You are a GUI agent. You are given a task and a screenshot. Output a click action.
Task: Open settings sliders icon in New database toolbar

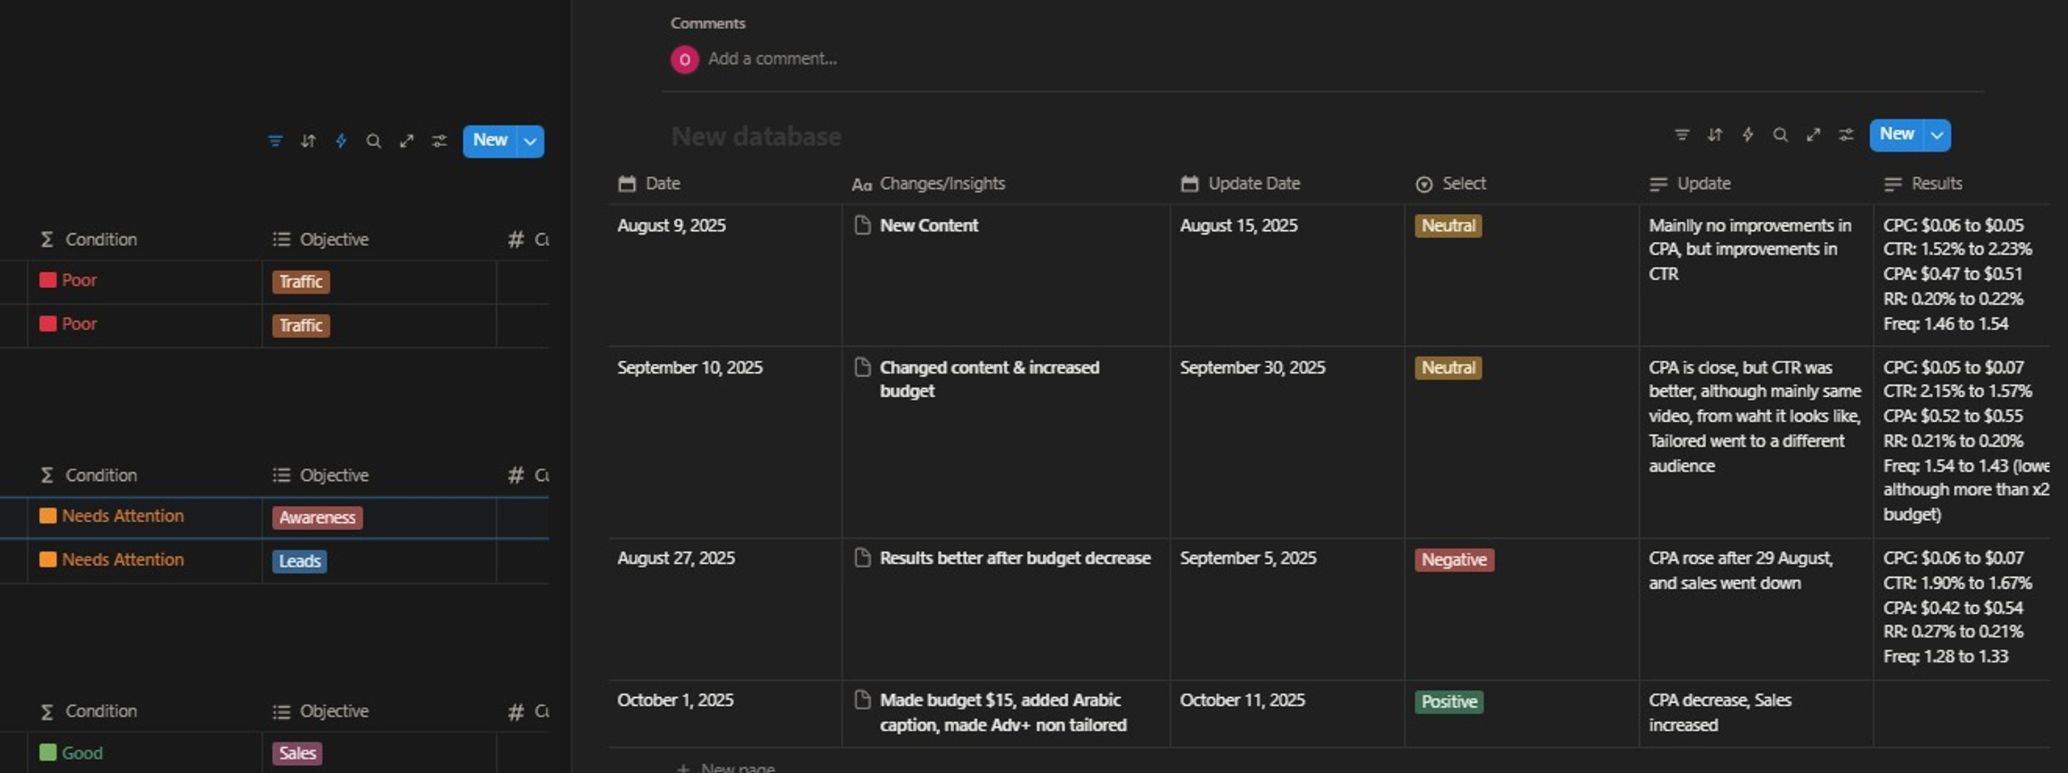[x=1847, y=135]
